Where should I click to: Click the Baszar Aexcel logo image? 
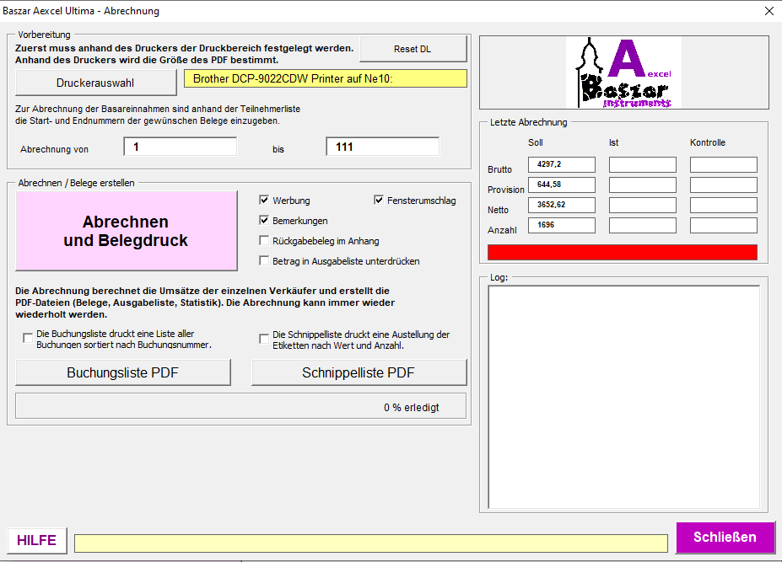click(x=623, y=72)
